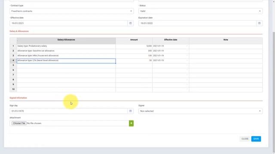275x154 pixels.
Task: Select the HRA house rent allowance cell
Action: point(66,56)
